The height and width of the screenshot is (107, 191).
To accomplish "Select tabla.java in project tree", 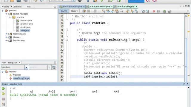I will click(x=25, y=31).
